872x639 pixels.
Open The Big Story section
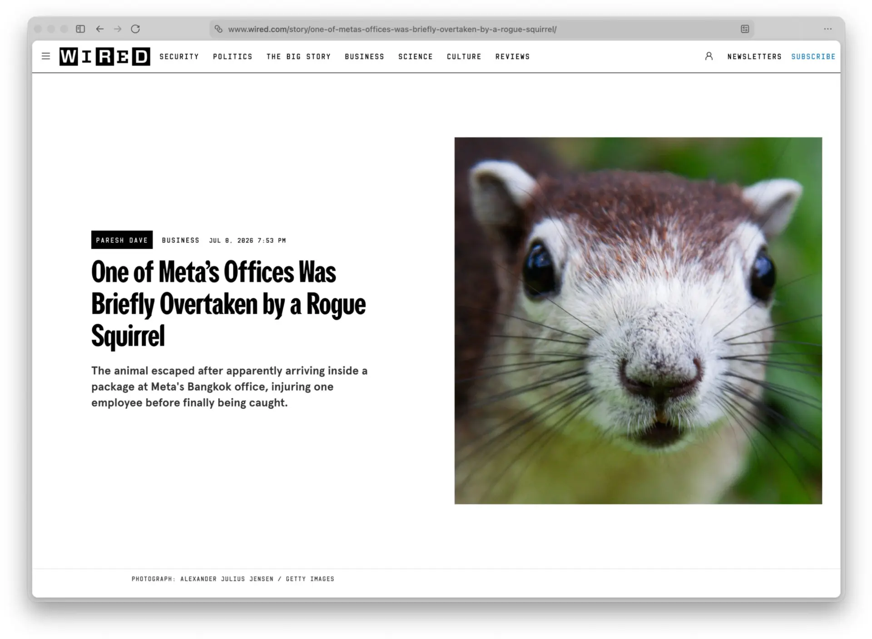[298, 57]
